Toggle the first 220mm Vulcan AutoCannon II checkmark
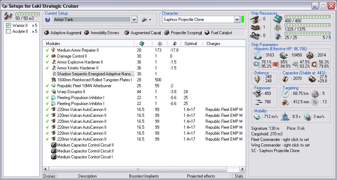The width and height of the screenshot is (337, 180). tap(47, 110)
